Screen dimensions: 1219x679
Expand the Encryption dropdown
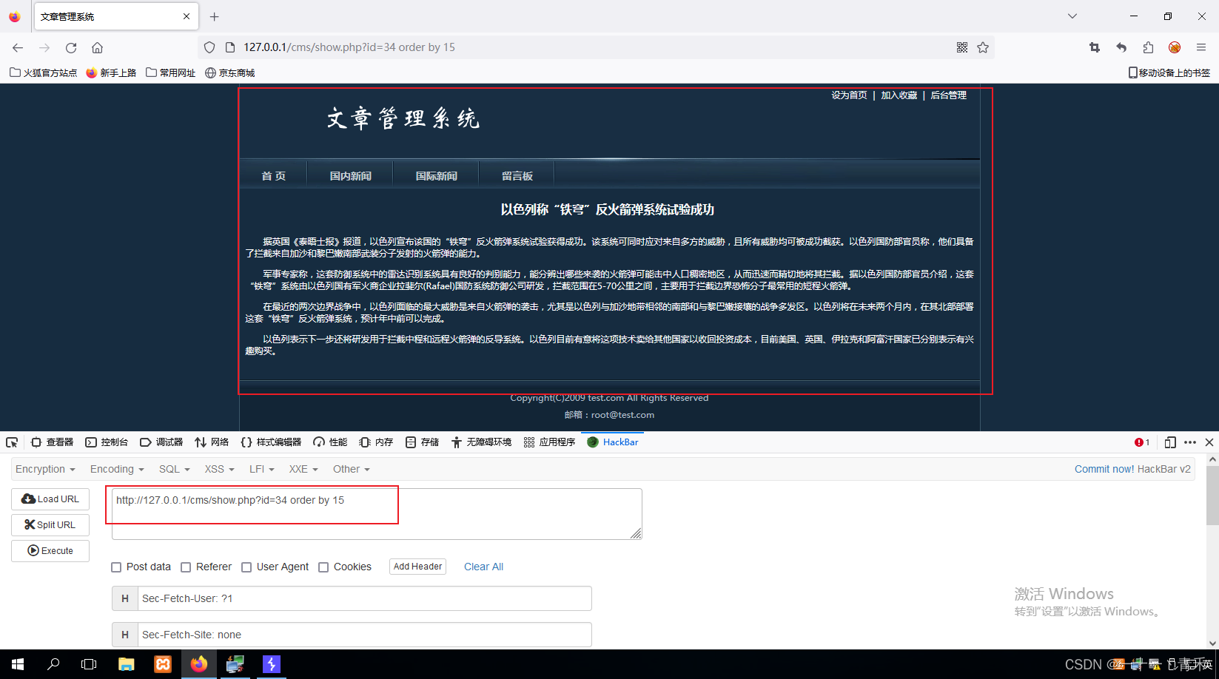45,469
